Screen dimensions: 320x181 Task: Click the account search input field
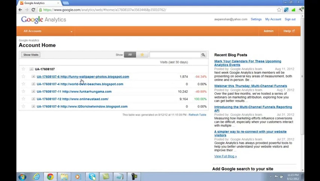[x=175, y=55]
